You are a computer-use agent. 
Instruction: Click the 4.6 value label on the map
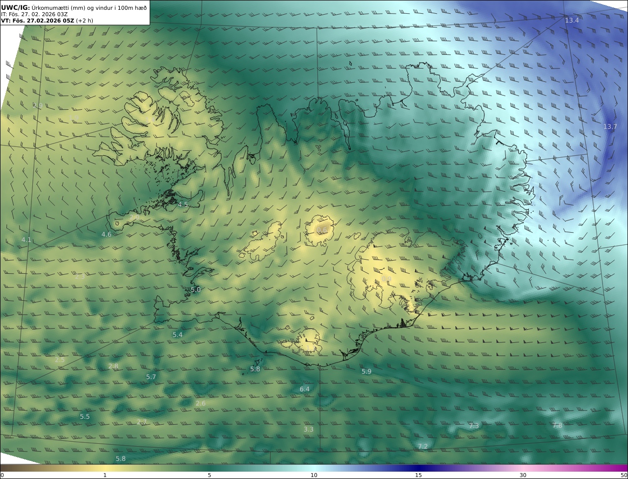point(106,235)
